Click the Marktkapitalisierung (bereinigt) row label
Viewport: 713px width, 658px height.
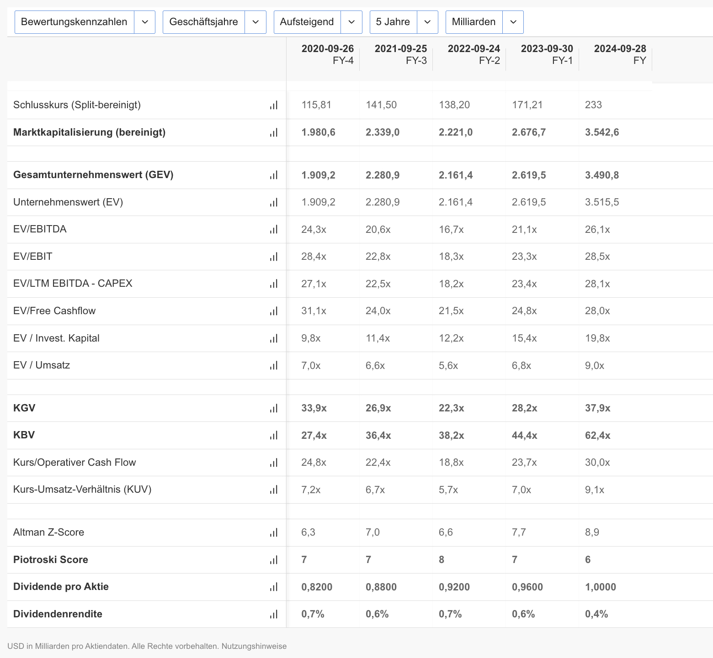pyautogui.click(x=90, y=132)
